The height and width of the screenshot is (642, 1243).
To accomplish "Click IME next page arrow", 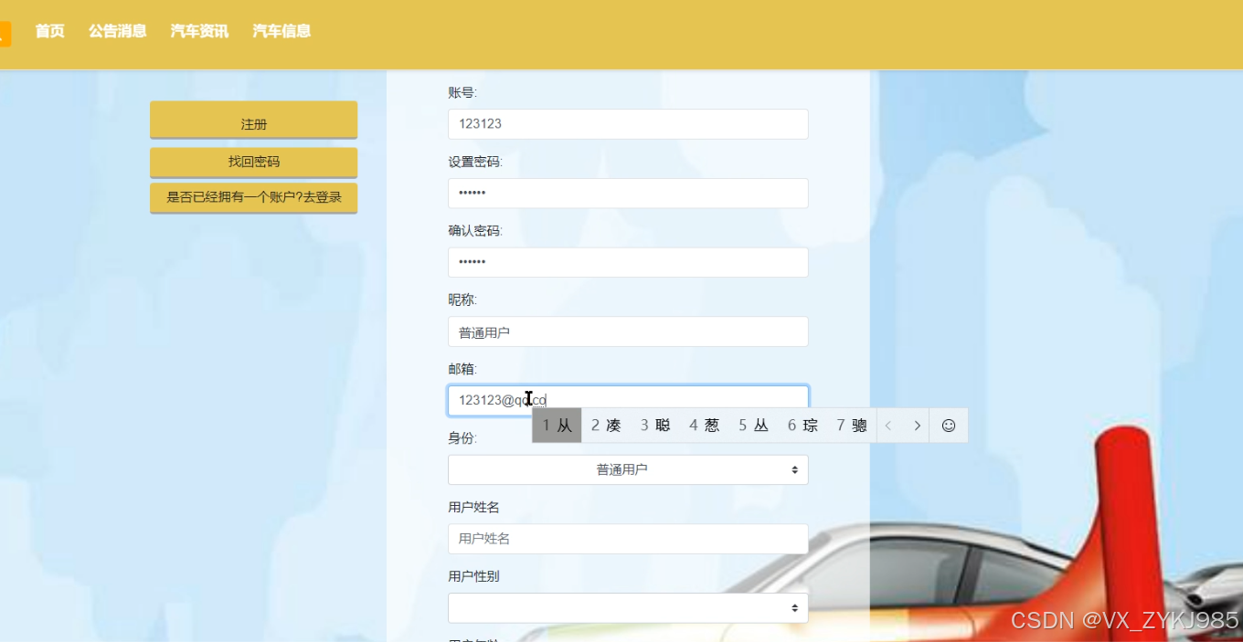I will pyautogui.click(x=917, y=426).
